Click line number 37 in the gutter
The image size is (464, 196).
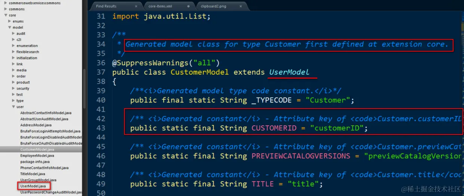click(x=101, y=72)
